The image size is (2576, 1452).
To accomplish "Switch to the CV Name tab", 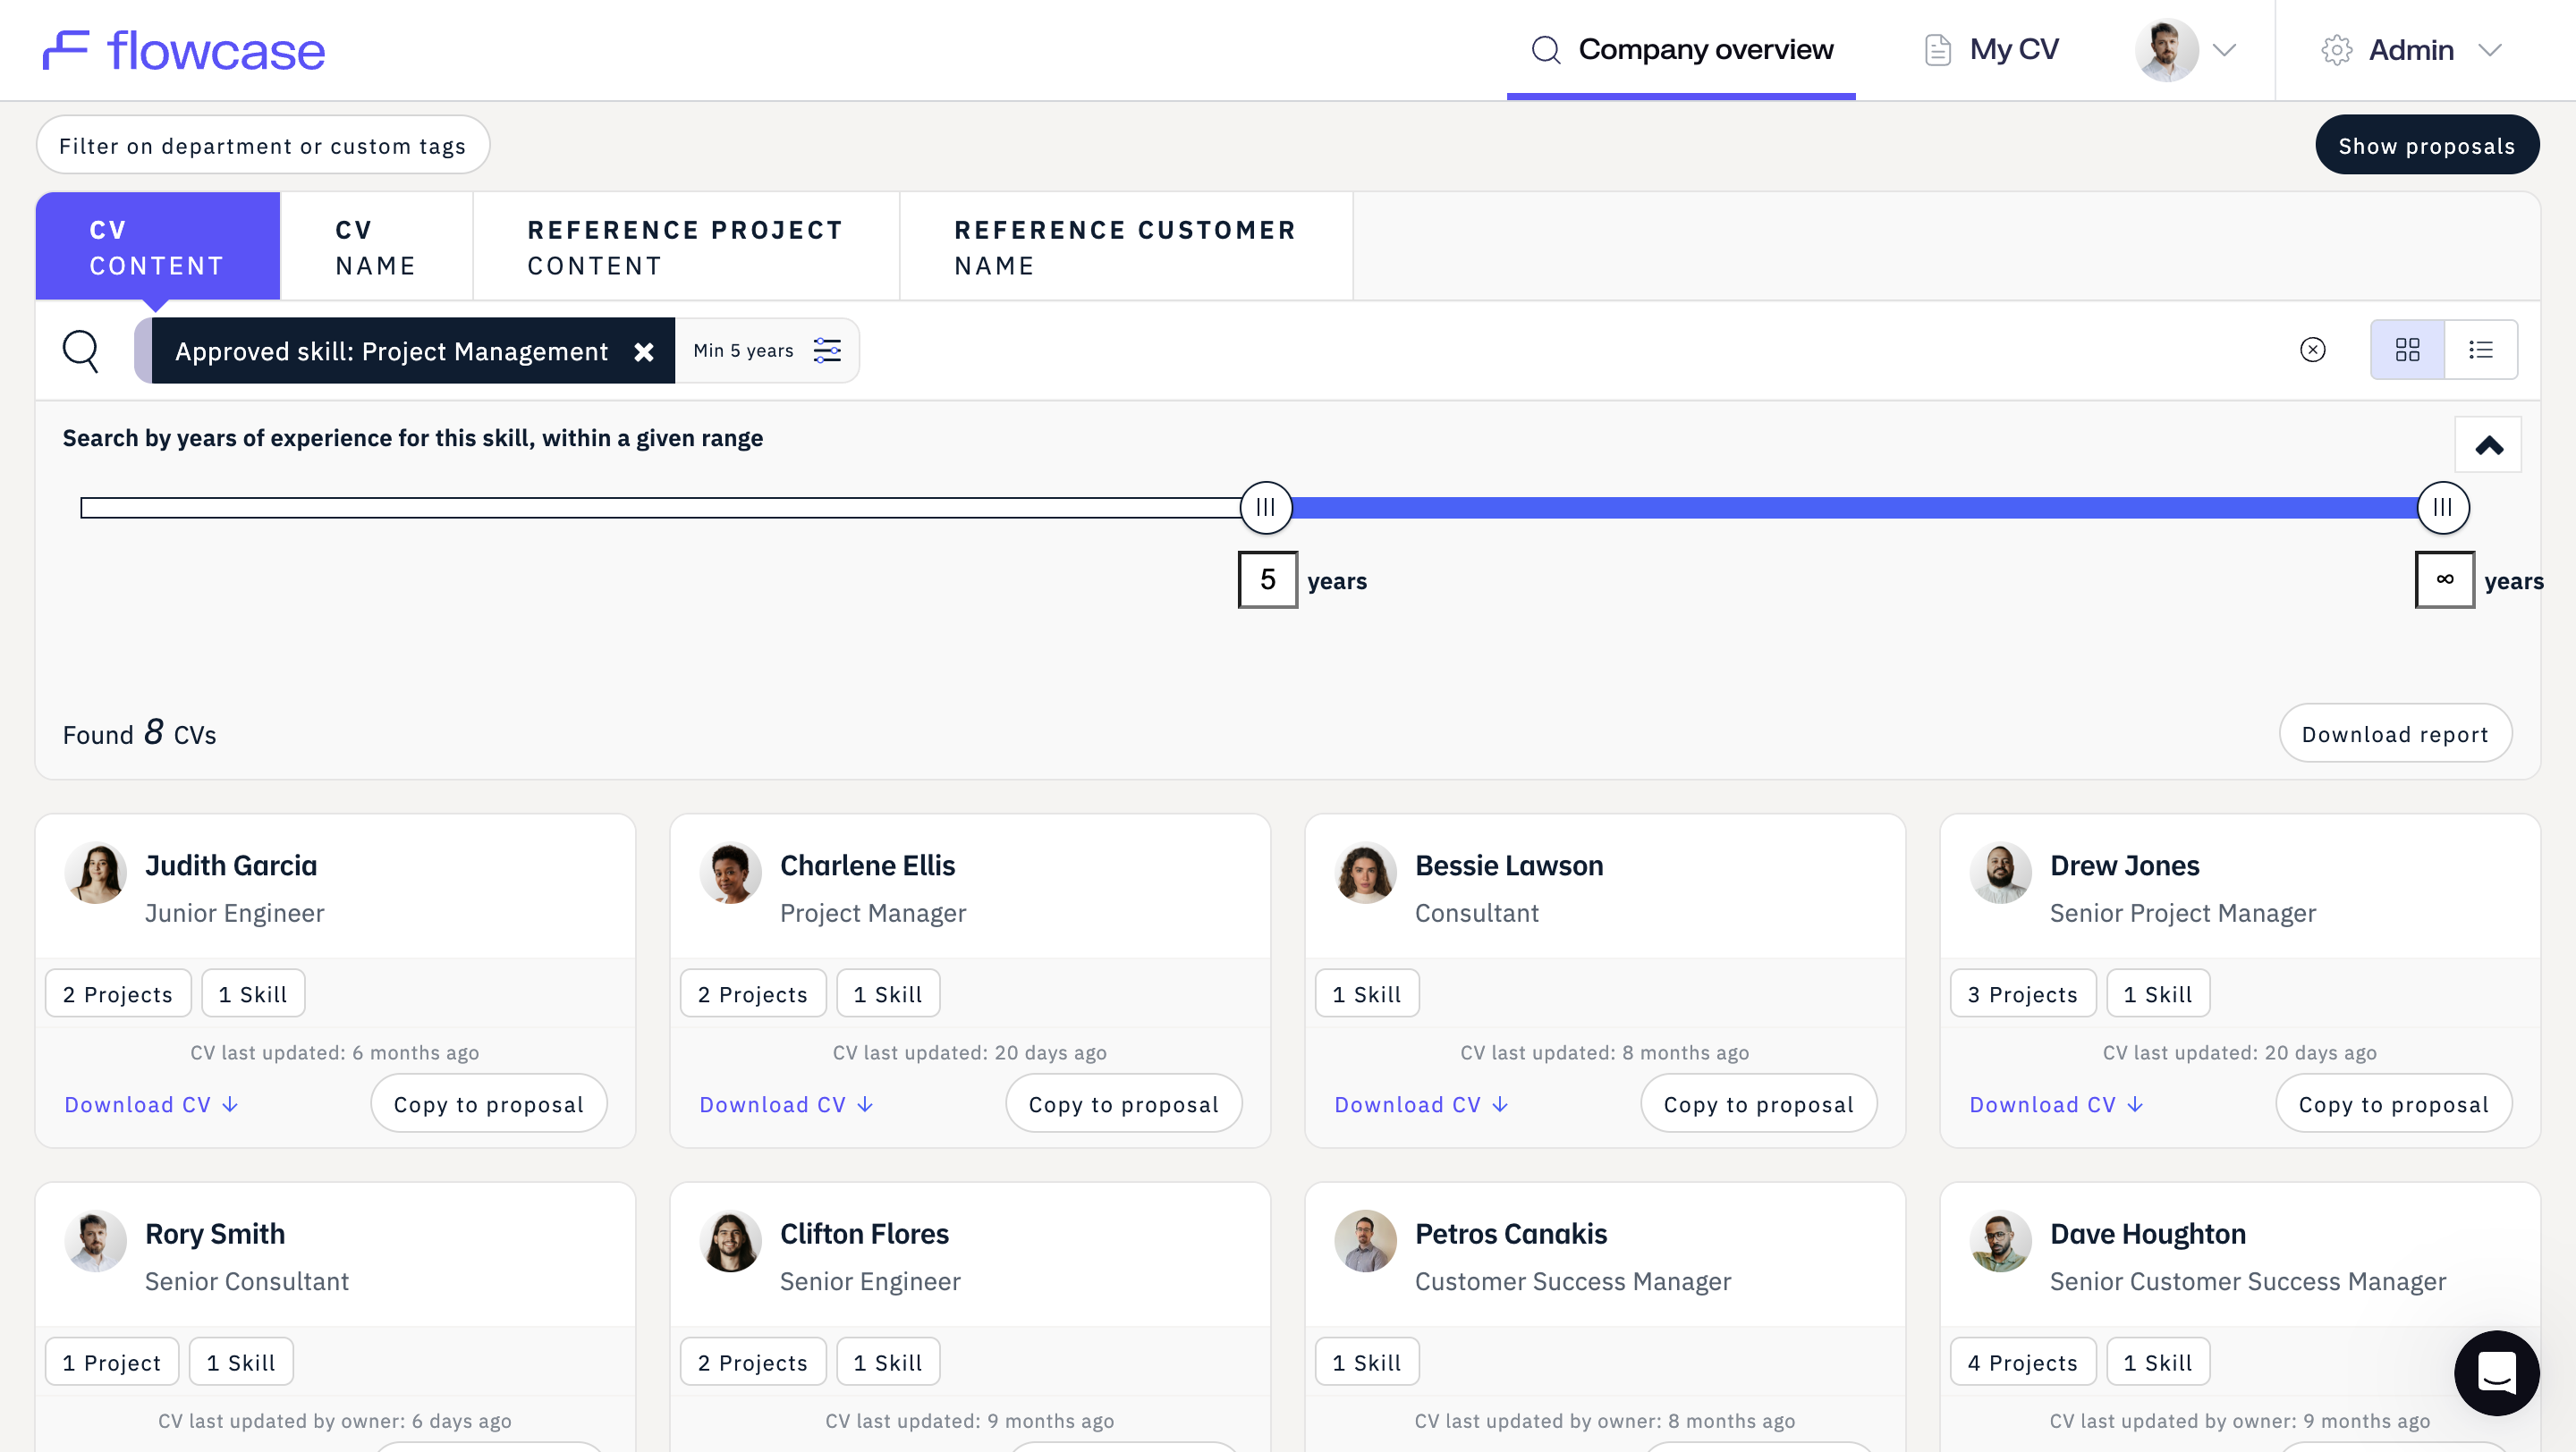I will tap(376, 247).
